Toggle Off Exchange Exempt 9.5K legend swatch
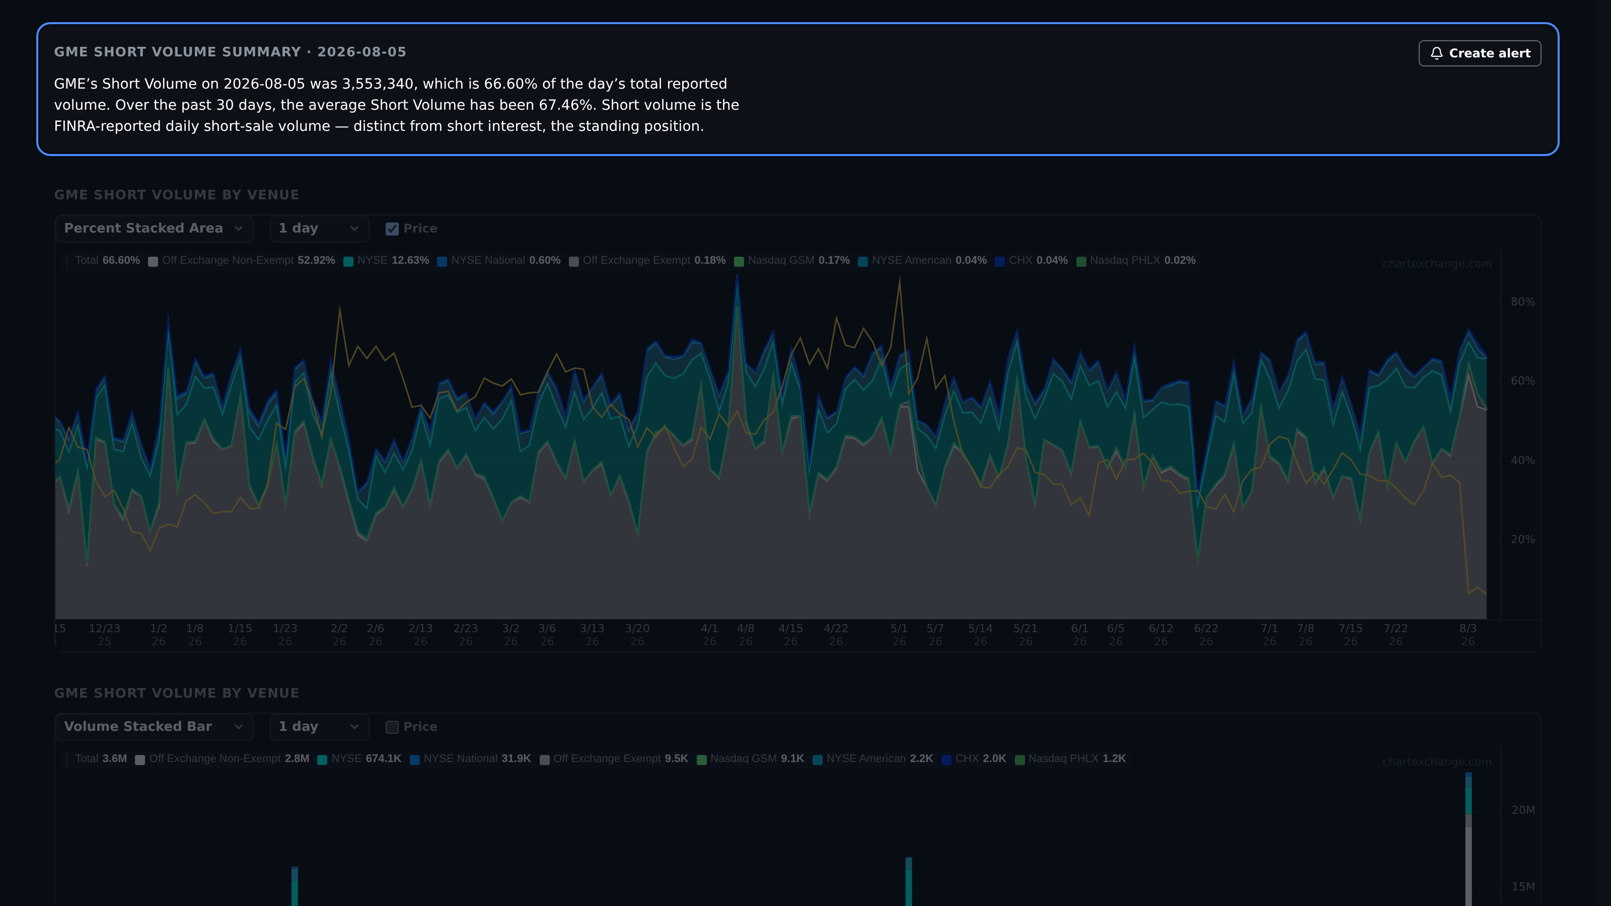This screenshot has height=906, width=1611. pos(544,760)
